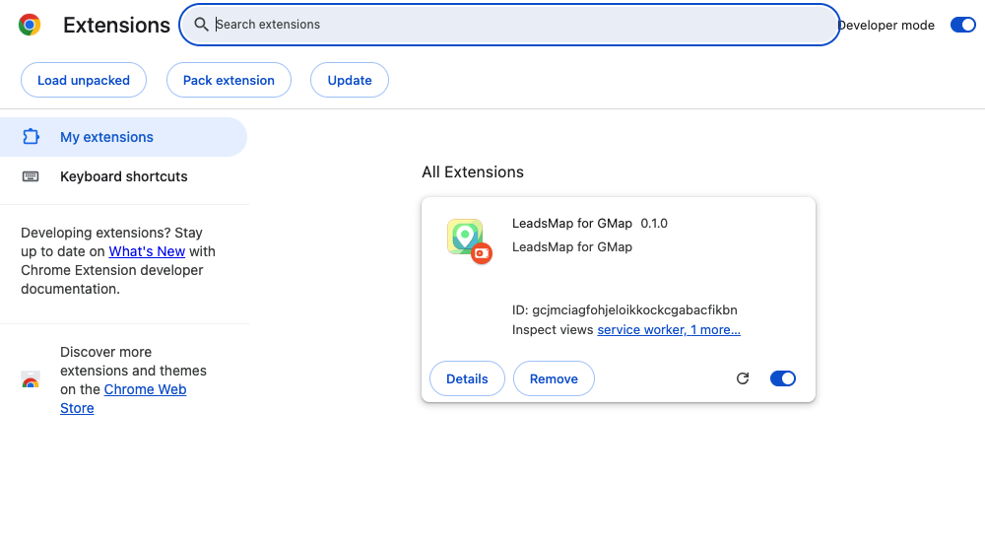Click the 'Inspect views' label

click(553, 330)
